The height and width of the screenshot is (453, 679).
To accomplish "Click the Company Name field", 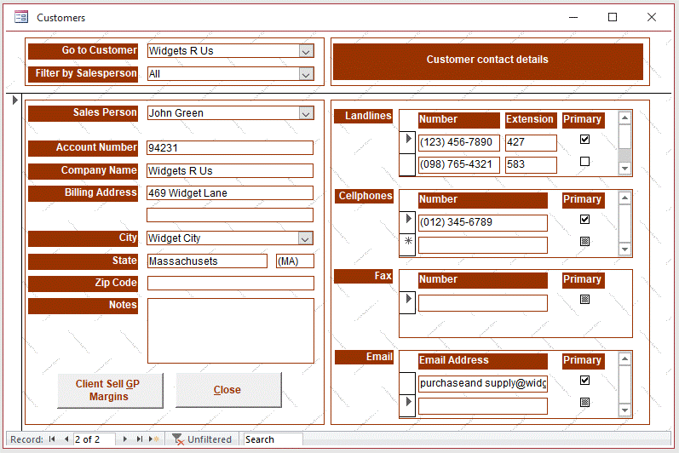I will [230, 171].
